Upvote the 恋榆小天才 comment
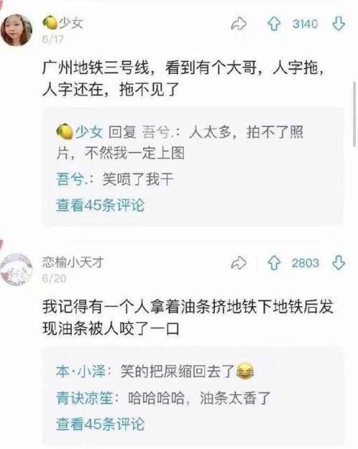This screenshot has width=358, height=449. tap(274, 263)
